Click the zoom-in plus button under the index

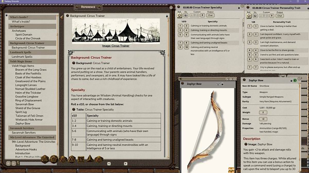pyautogui.click(x=8, y=163)
